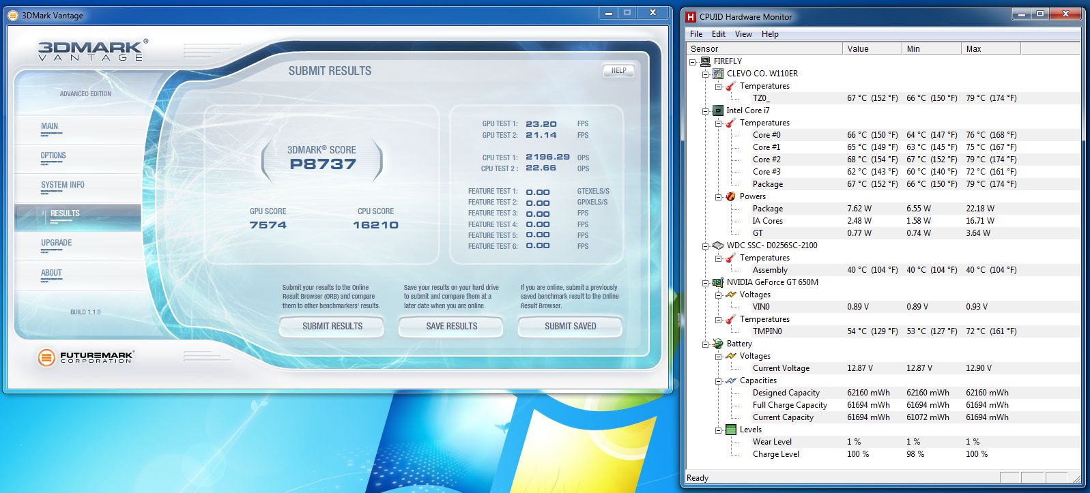Click the CLEVO CO. W110ER motherboard icon
This screenshot has width=1090, height=493.
pos(718,74)
